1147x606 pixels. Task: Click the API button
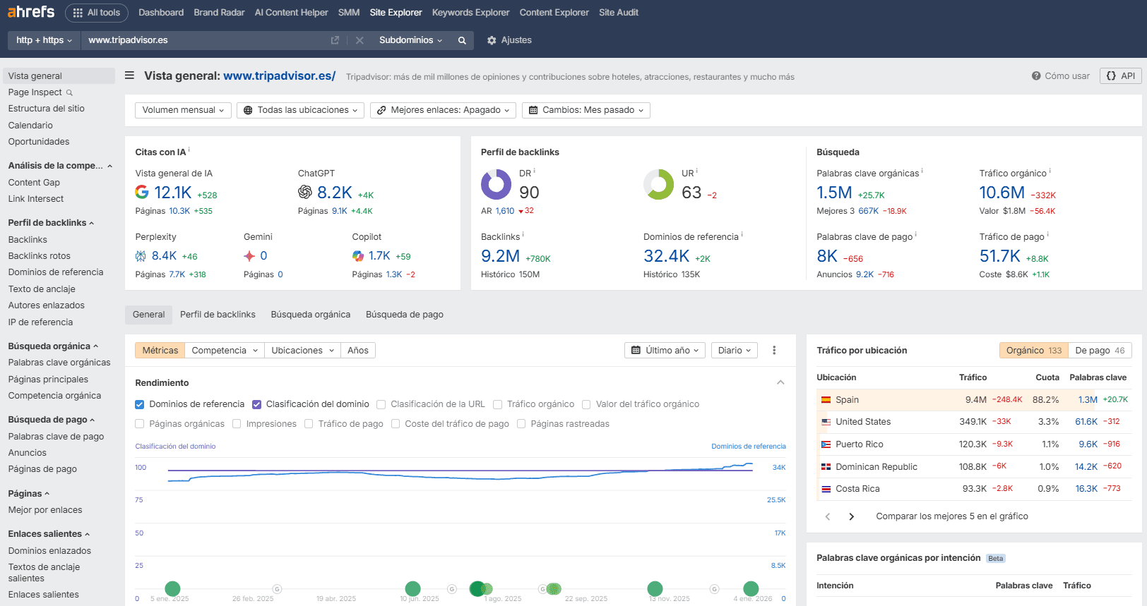[1121, 76]
